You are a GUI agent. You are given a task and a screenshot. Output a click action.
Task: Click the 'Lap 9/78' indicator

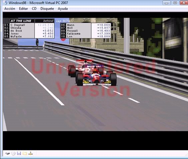click(x=63, y=21)
